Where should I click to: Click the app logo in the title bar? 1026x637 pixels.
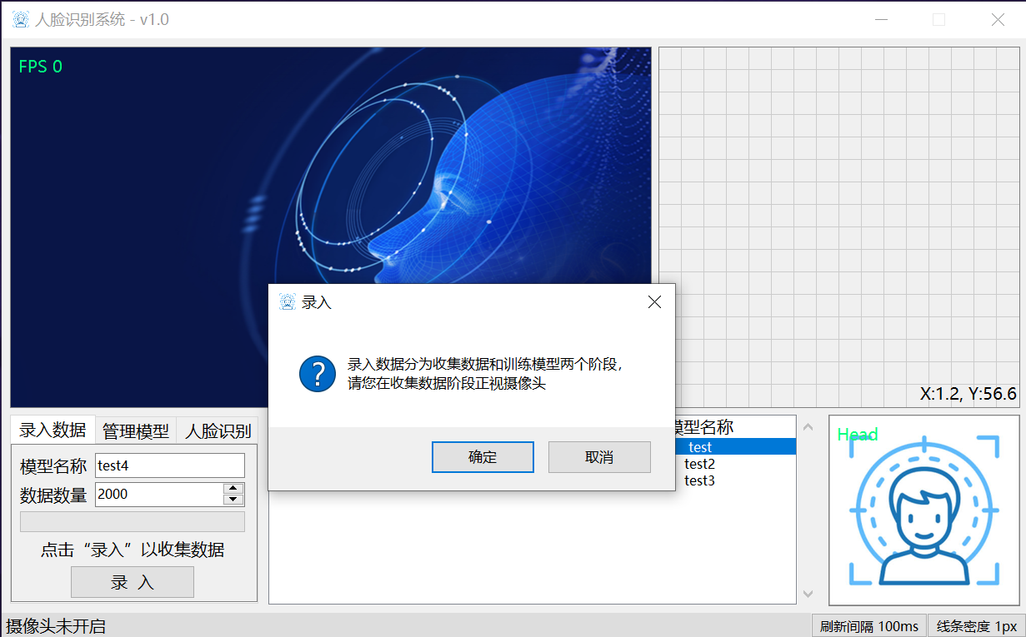19,18
